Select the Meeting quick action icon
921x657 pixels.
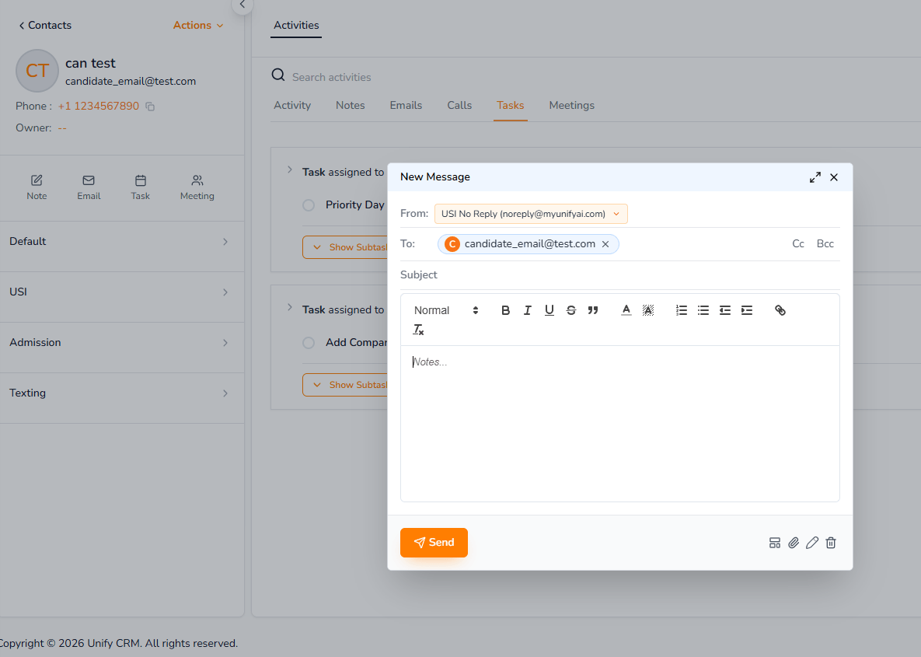click(197, 187)
